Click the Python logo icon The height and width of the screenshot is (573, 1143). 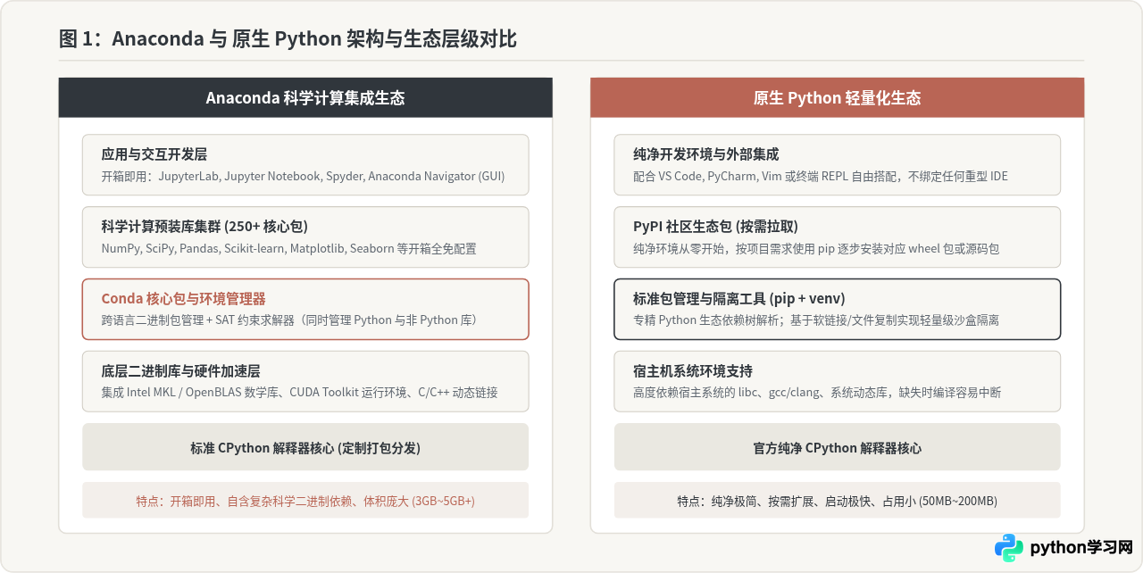point(1009,547)
